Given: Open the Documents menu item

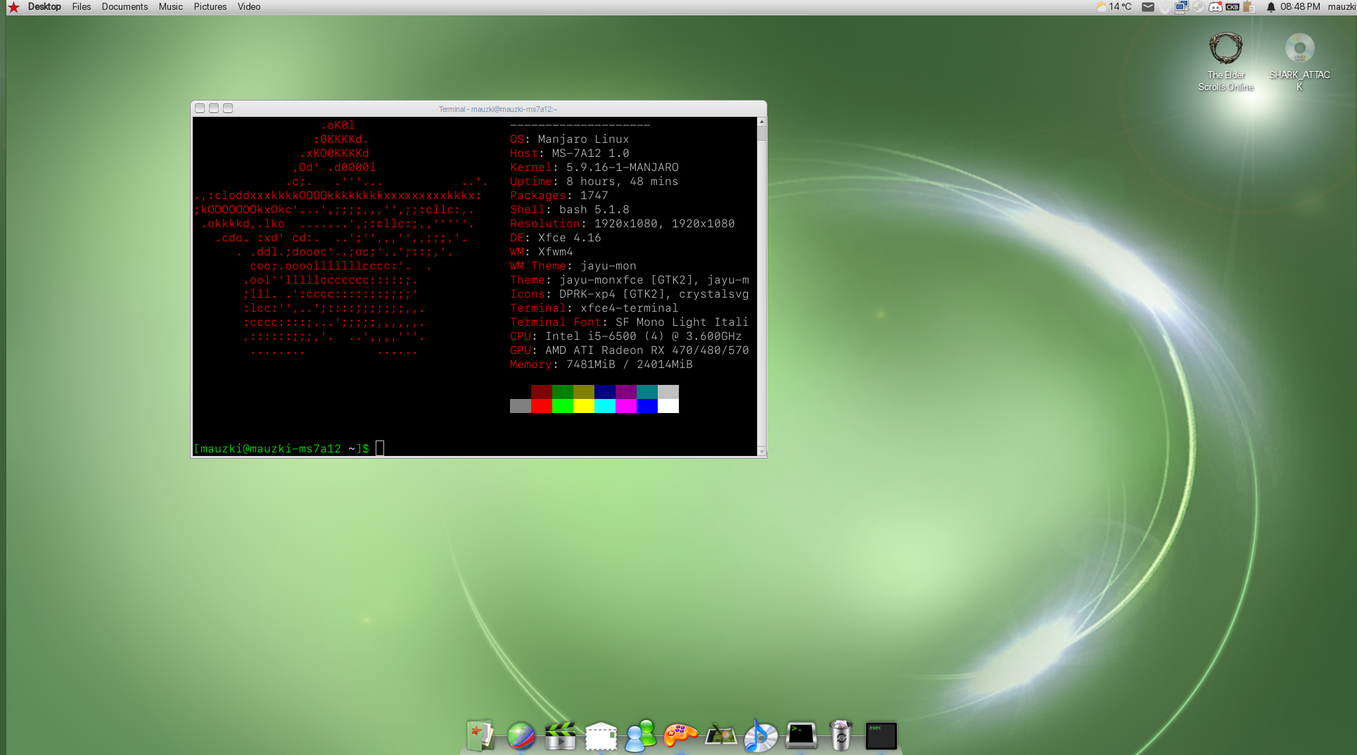Looking at the screenshot, I should click(125, 7).
